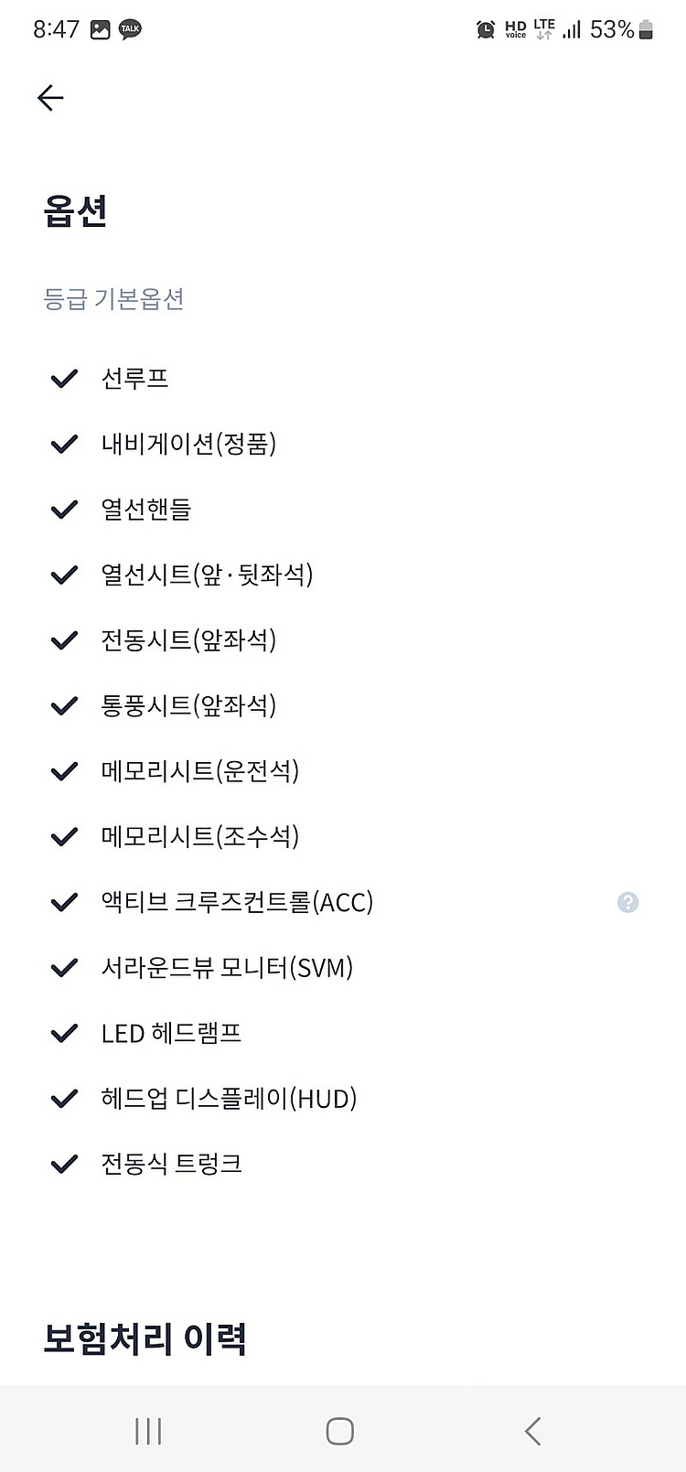The image size is (686, 1472).
Task: Tap the LED 헤드램프 option
Action: (x=171, y=1033)
